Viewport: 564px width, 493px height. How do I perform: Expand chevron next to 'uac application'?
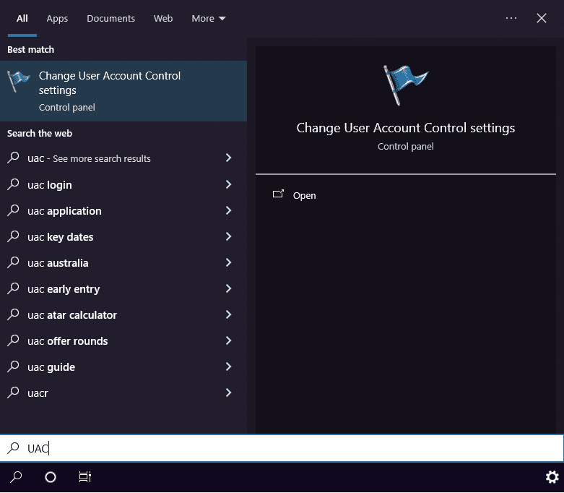coord(228,210)
